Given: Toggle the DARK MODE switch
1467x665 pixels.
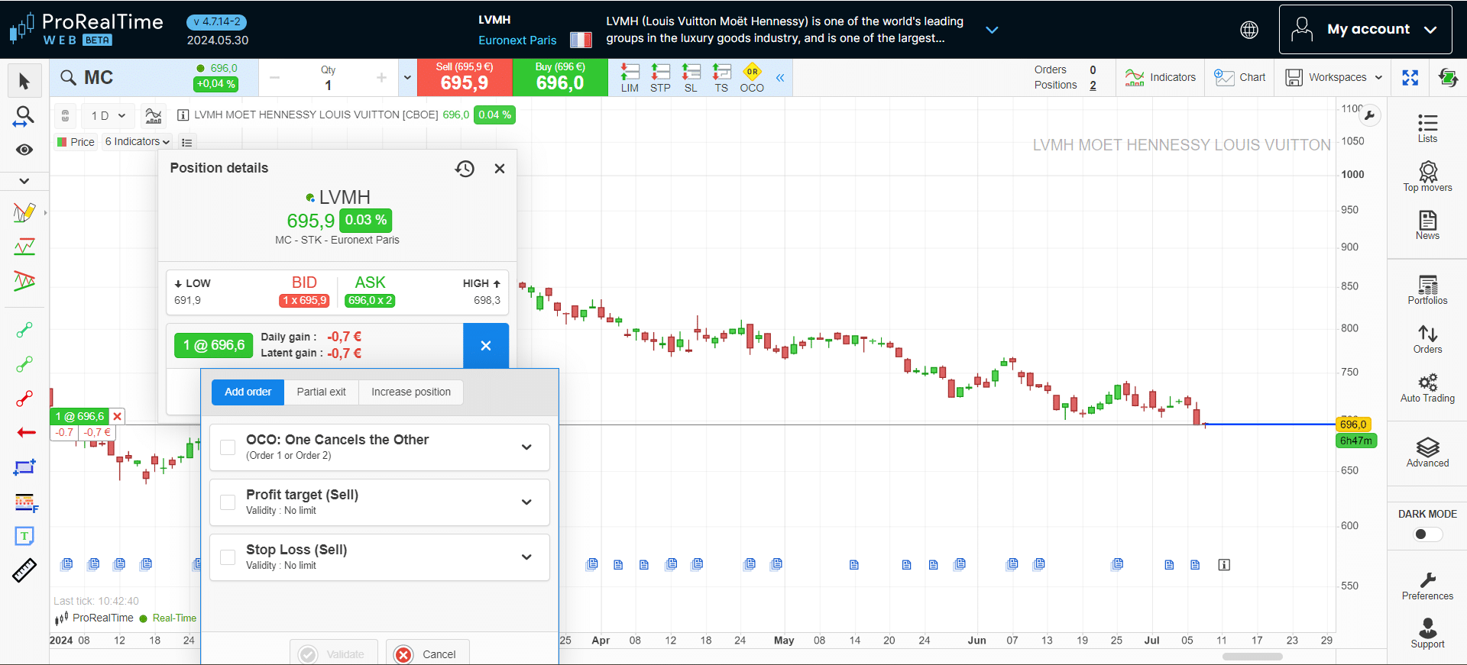Looking at the screenshot, I should point(1427,534).
